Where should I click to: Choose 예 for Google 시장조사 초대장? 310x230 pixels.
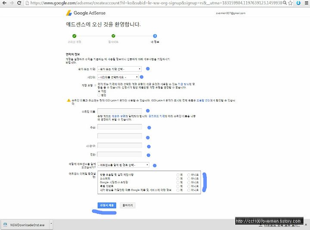click(x=178, y=183)
